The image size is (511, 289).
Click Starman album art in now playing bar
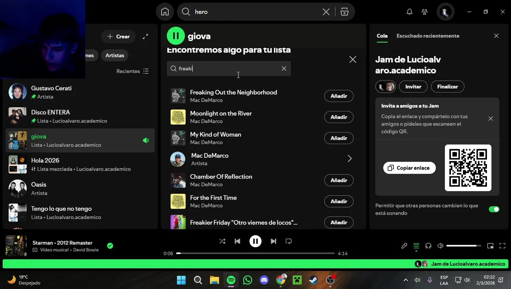coord(16,246)
